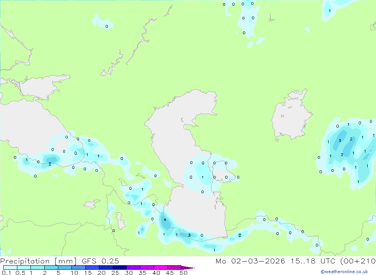Screen dimensions: 376x275
Task: Select the 30–35 mm violet legend box
Action: (133, 267)
